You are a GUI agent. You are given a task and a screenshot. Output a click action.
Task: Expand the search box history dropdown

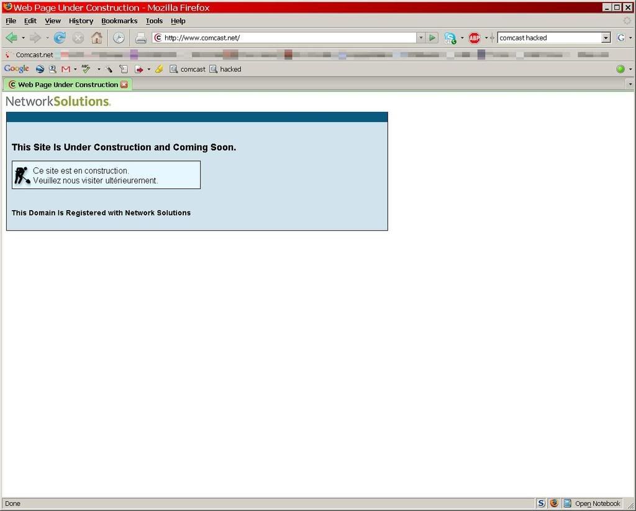click(606, 38)
